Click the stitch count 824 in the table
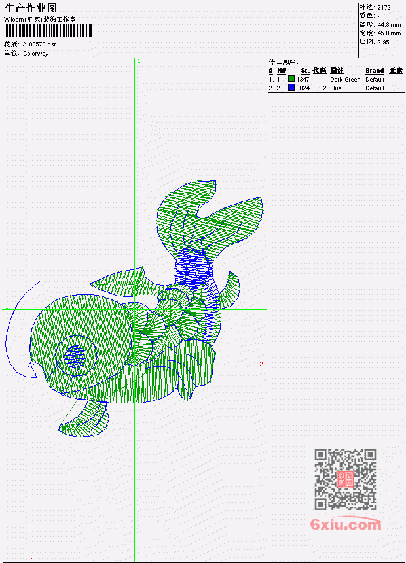The width and height of the screenshot is (406, 563). (x=304, y=88)
